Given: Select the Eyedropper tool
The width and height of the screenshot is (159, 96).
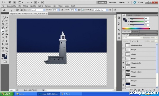Looking at the screenshot, I should 7,24.
